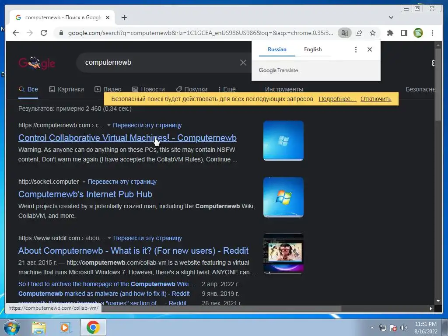The height and width of the screenshot is (336, 448).
Task: Select the Russian tab in translate popup
Action: pyautogui.click(x=277, y=49)
